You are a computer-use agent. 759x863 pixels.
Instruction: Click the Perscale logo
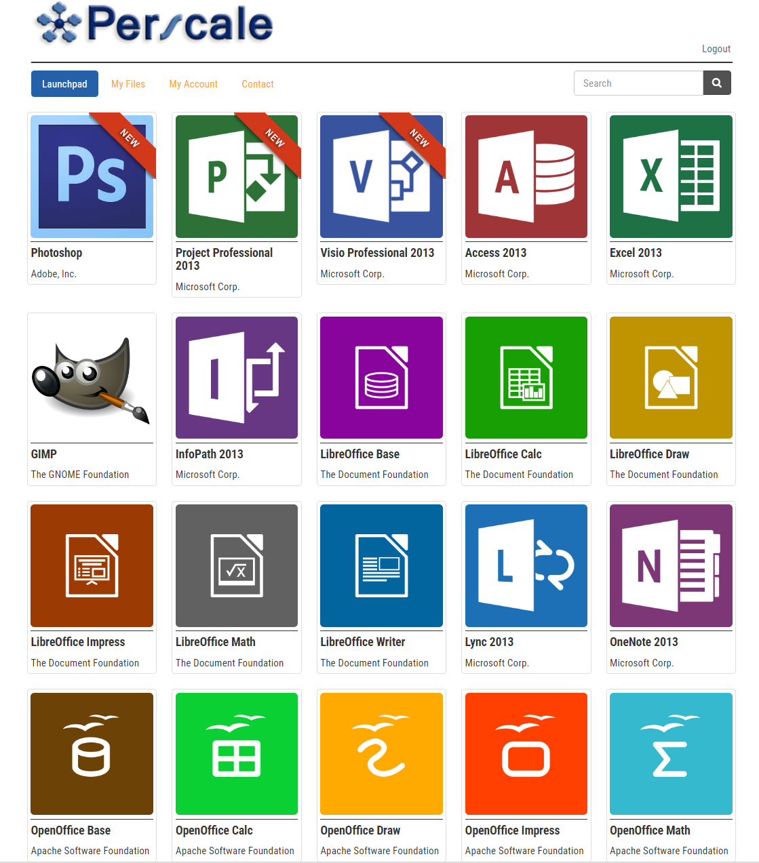[155, 24]
